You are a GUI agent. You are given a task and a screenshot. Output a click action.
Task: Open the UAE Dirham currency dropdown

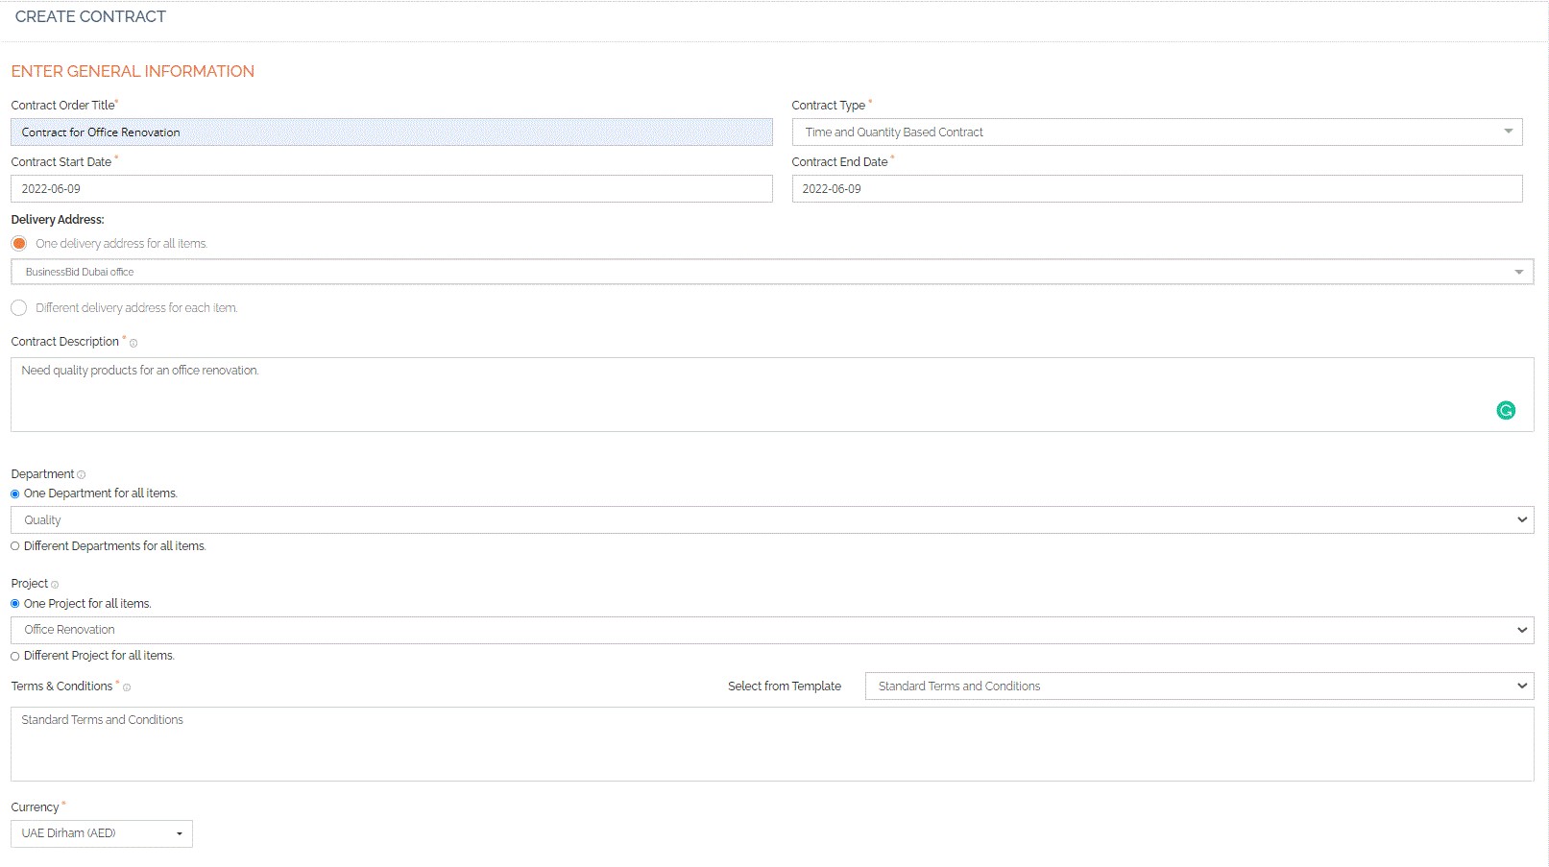(x=102, y=833)
